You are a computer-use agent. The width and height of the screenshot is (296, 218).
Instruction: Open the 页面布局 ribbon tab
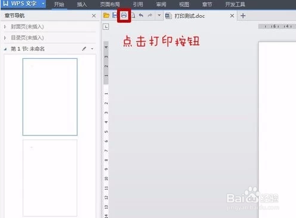pos(110,4)
